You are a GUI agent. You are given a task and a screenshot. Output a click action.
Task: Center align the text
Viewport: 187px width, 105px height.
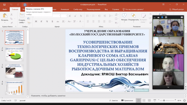(x=93, y=21)
